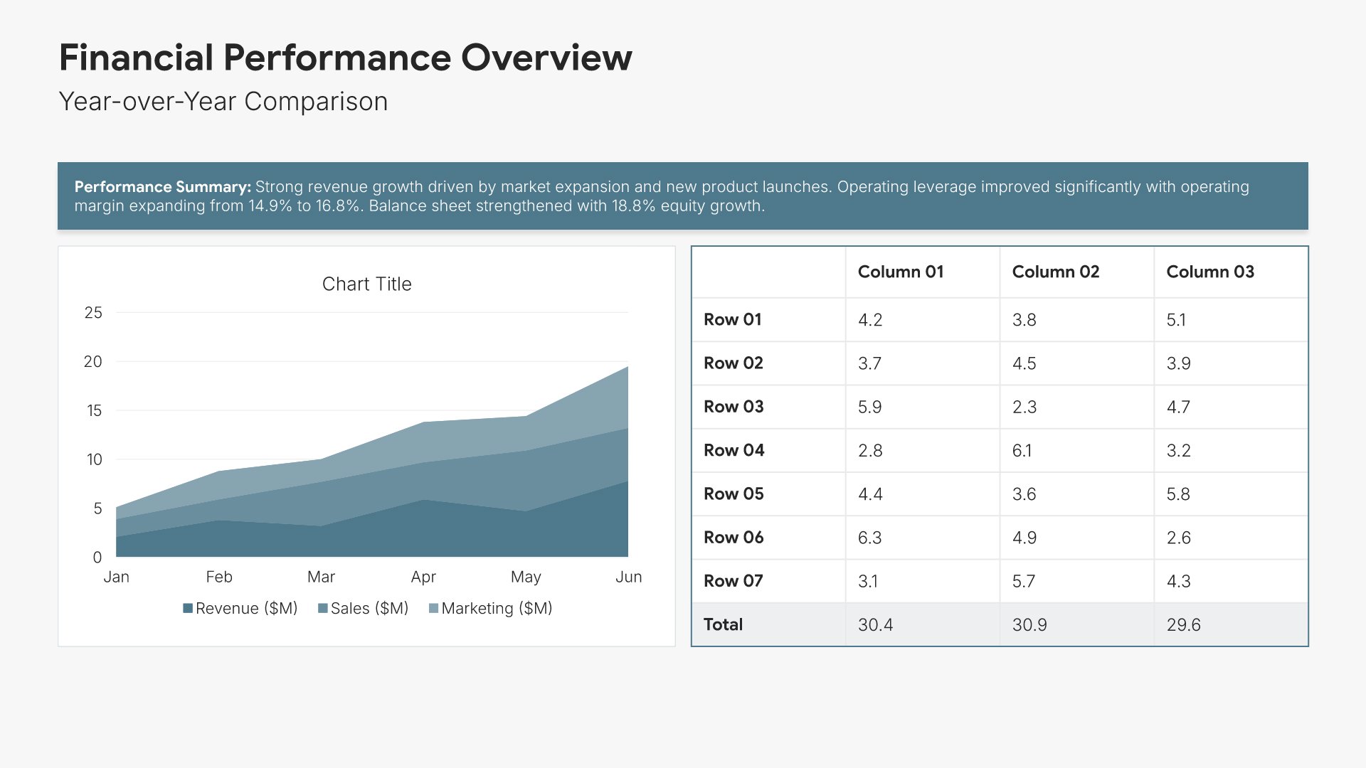Click the Jun label on the x-axis
Image resolution: width=1366 pixels, height=768 pixels.
tap(628, 577)
